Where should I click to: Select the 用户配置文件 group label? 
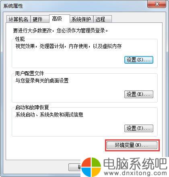click(x=29, y=73)
